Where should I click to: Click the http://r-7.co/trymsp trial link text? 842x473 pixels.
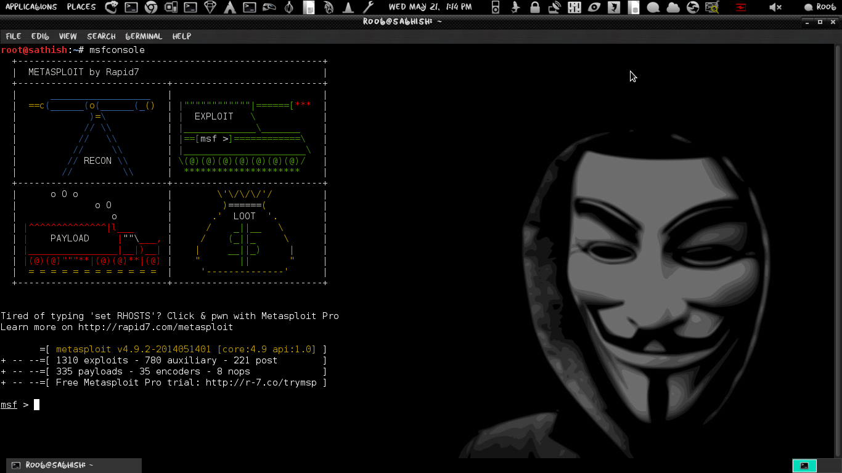[261, 382]
